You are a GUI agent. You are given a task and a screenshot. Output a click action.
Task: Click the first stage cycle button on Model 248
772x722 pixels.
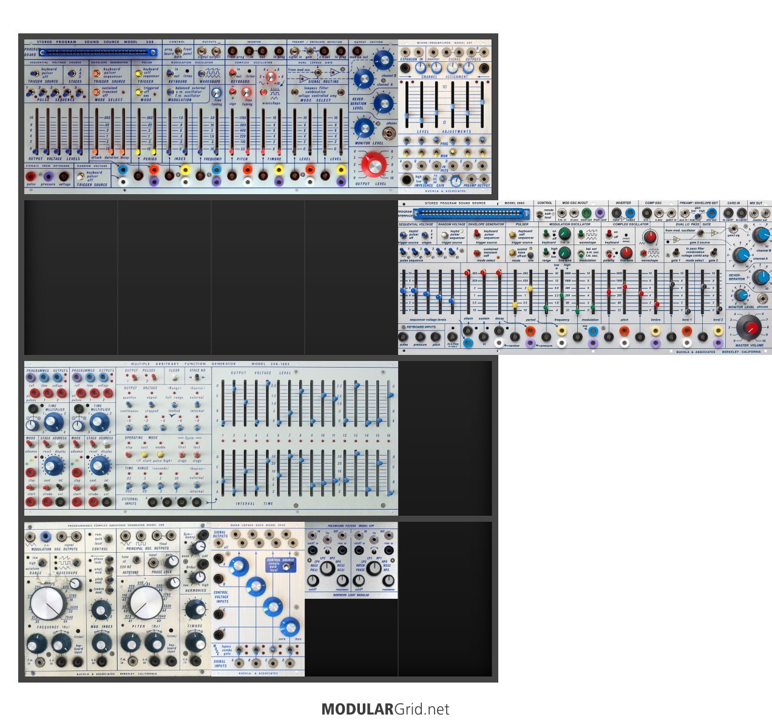181,454
